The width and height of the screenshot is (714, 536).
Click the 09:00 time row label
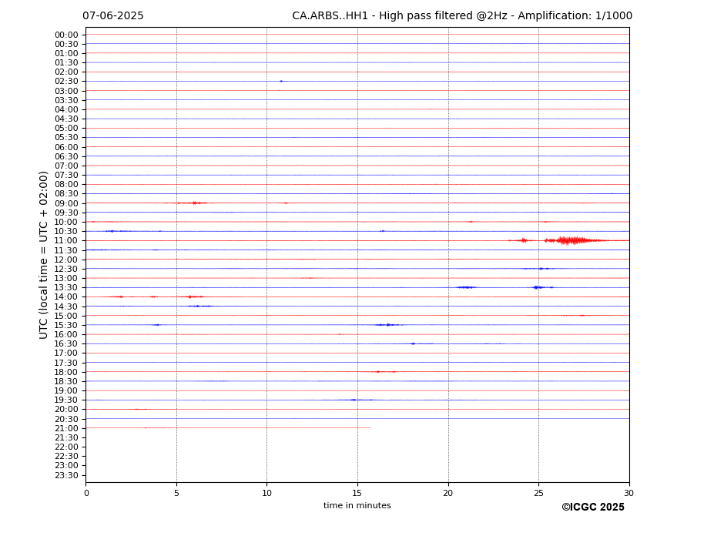pos(66,203)
